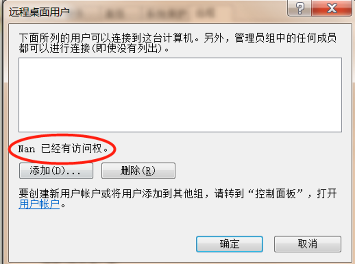The height and width of the screenshot is (264, 355).
Task: Click the second description line 都可以进行连接
Action: 94,48
